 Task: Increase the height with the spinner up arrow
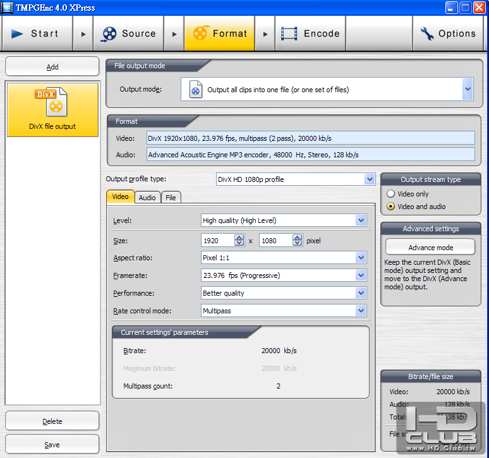tap(298, 238)
